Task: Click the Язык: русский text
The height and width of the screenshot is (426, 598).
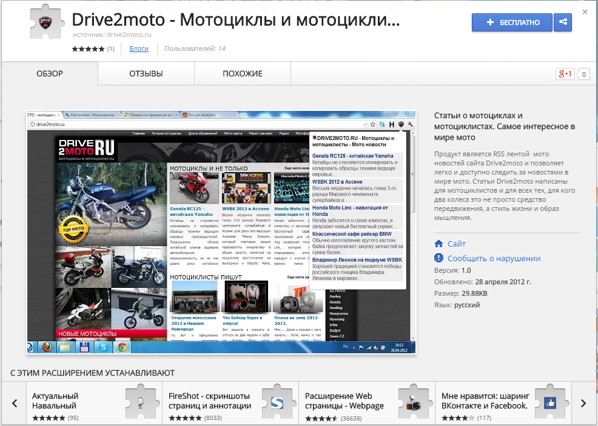Action: point(457,305)
